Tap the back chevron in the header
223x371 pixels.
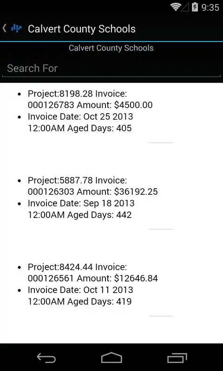(4, 28)
